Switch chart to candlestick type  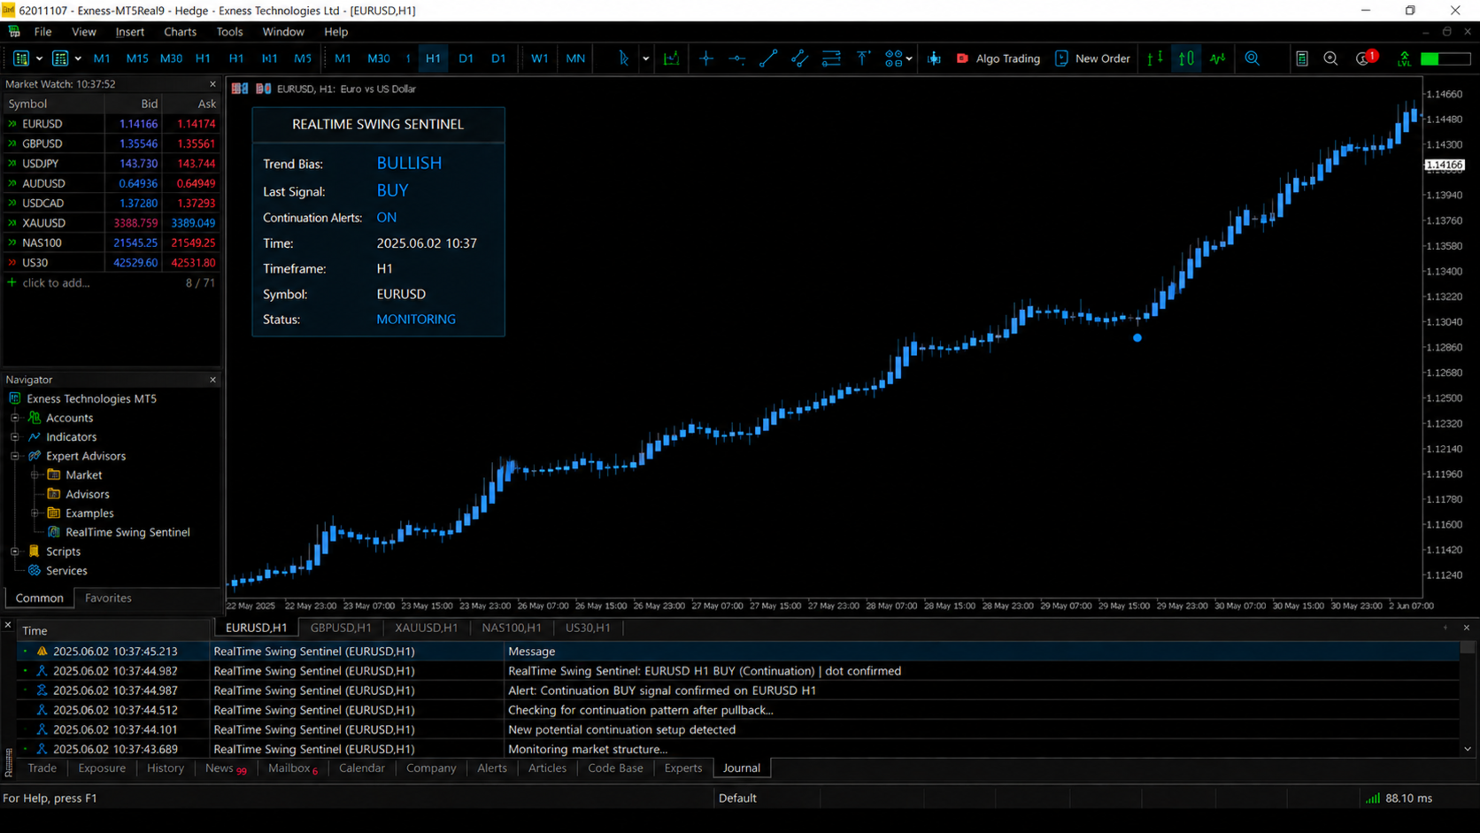[x=1186, y=58]
